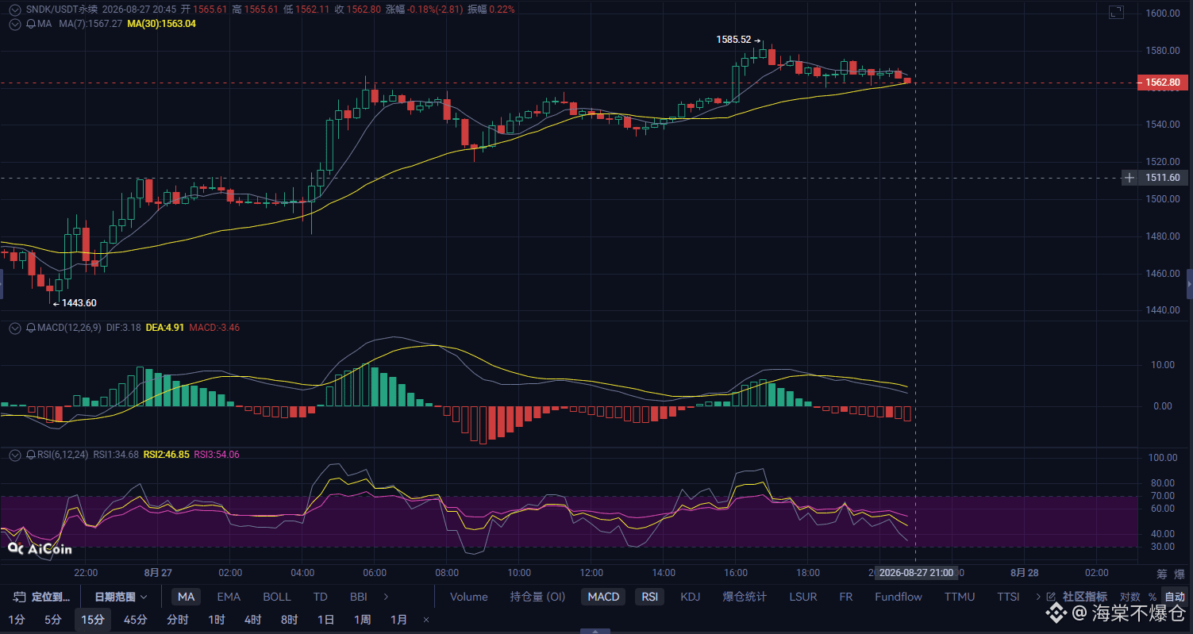Enable the EMA indicator
This screenshot has width=1193, height=634.
[229, 597]
